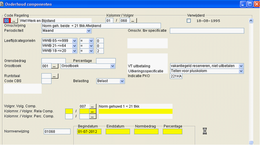Open the Periodiciteit Maand dropdown
This screenshot has height=145, width=260.
[89, 31]
